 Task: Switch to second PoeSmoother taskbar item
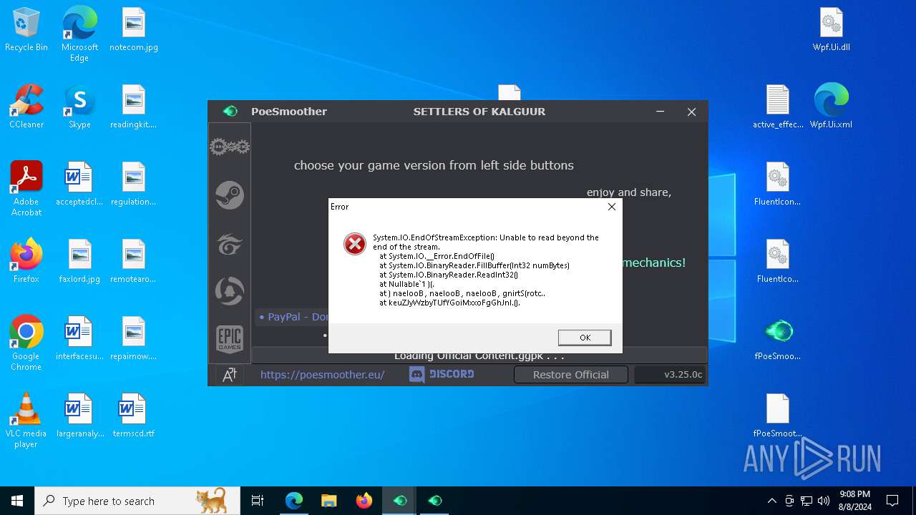click(x=435, y=501)
